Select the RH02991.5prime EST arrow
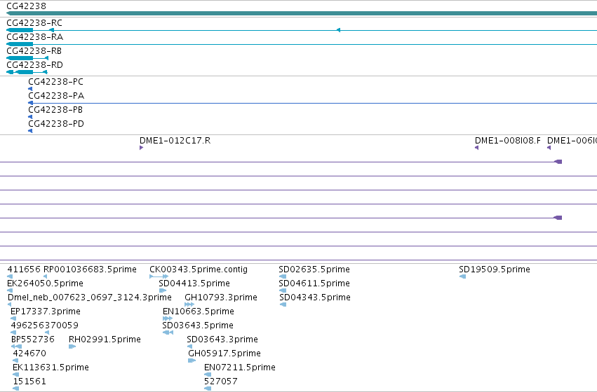The width and height of the screenshot is (597, 392). tap(72, 346)
